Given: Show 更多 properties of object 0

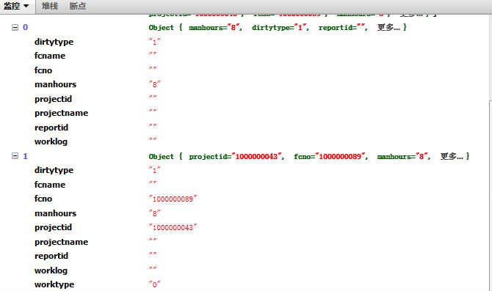Looking at the screenshot, I should [388, 28].
